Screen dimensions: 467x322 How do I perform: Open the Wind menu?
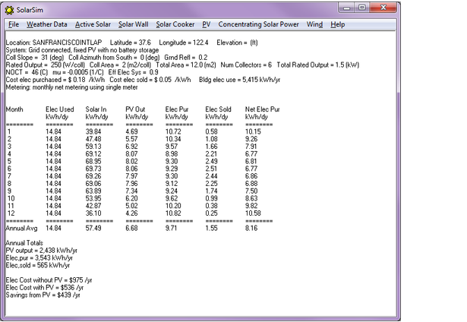[315, 24]
